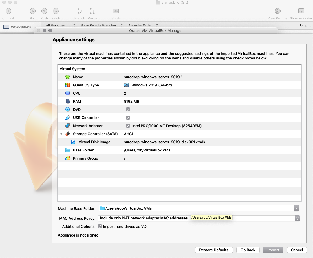Uncheck the DVD checkbox

(128, 109)
